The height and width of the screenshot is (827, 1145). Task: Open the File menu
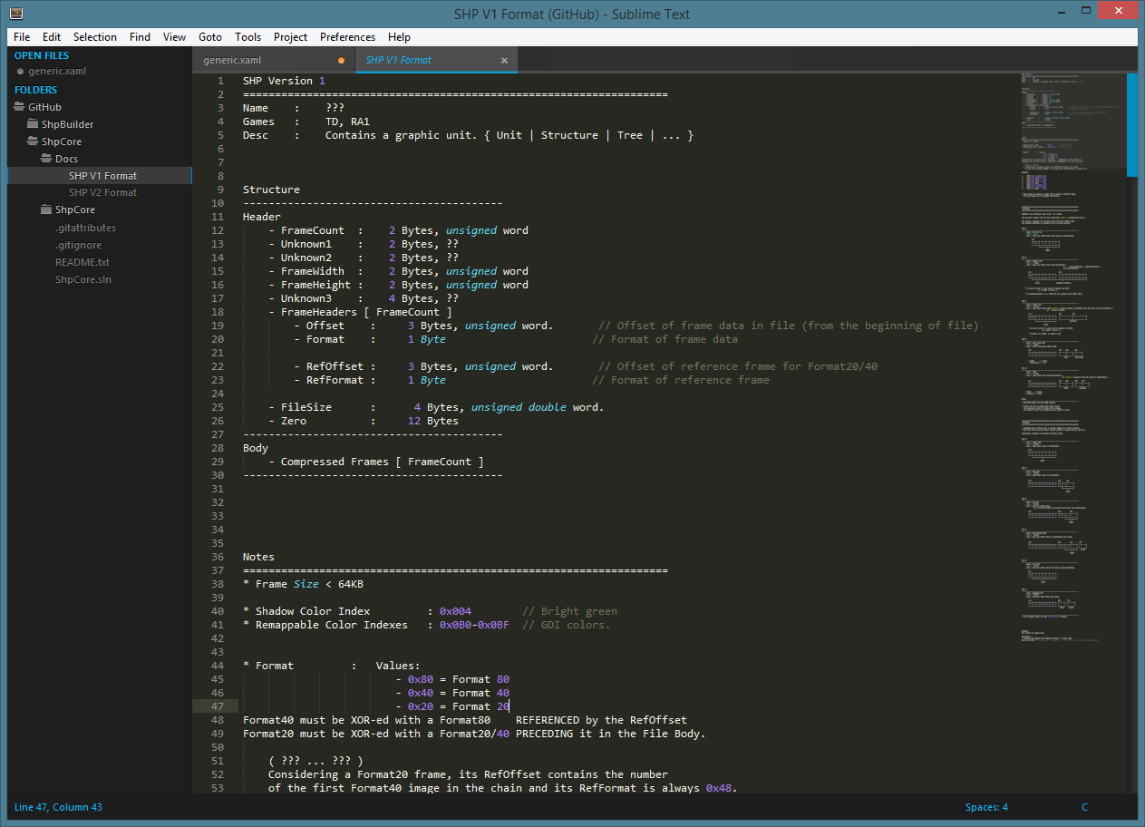coord(22,37)
